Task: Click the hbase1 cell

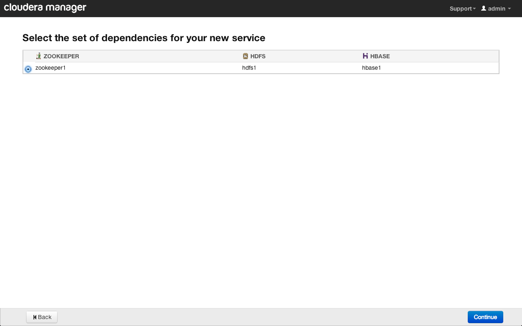Action: pos(372,68)
